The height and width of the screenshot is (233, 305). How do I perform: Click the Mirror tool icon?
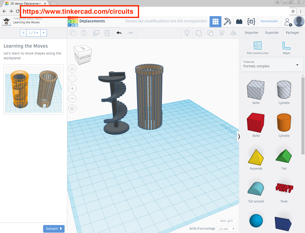tap(233, 33)
